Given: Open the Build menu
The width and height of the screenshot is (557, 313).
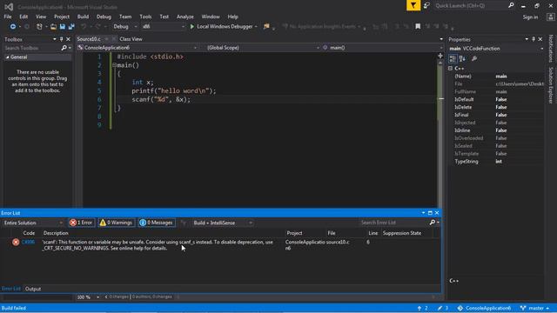Looking at the screenshot, I should click(83, 17).
